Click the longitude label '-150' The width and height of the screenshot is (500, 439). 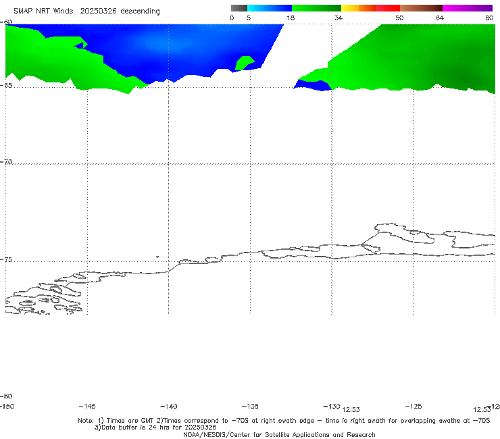click(x=7, y=406)
